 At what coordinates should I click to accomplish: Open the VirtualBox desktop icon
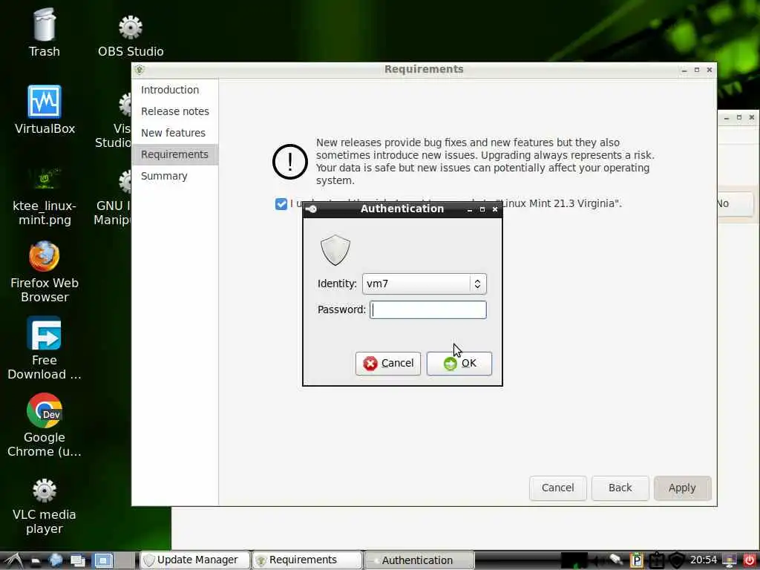pos(45,102)
